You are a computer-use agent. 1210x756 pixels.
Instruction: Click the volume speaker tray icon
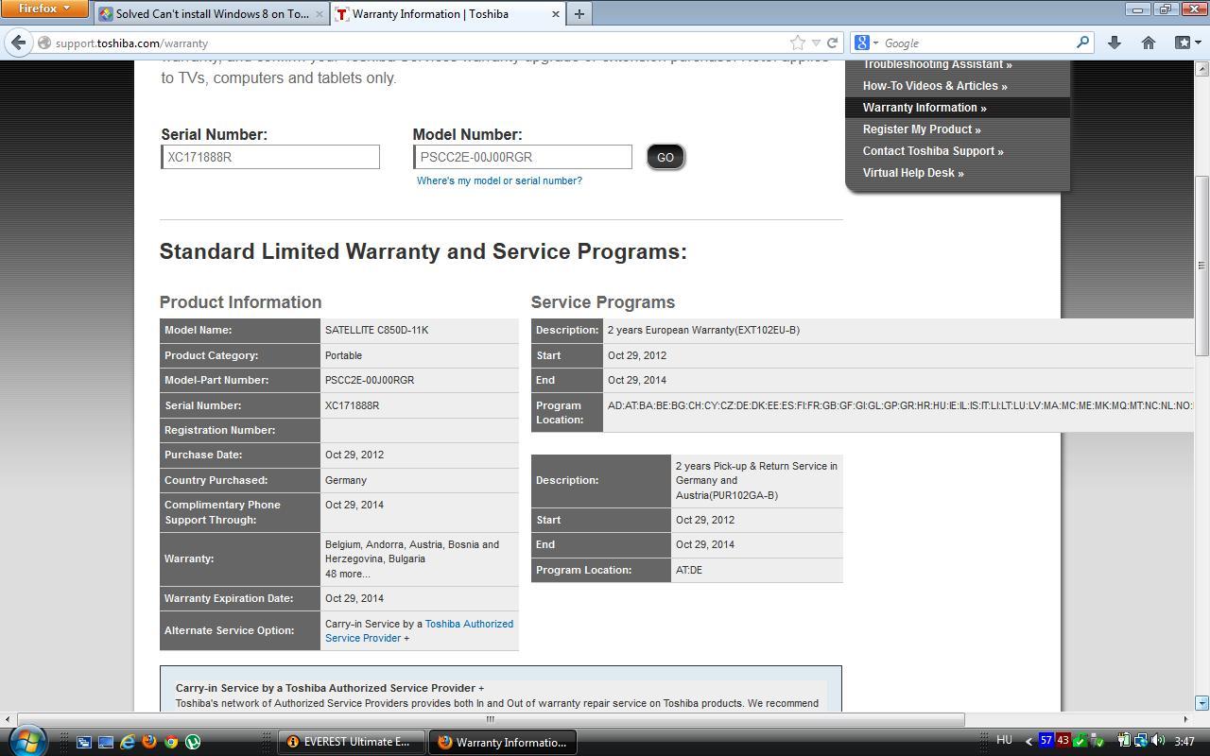click(1158, 741)
